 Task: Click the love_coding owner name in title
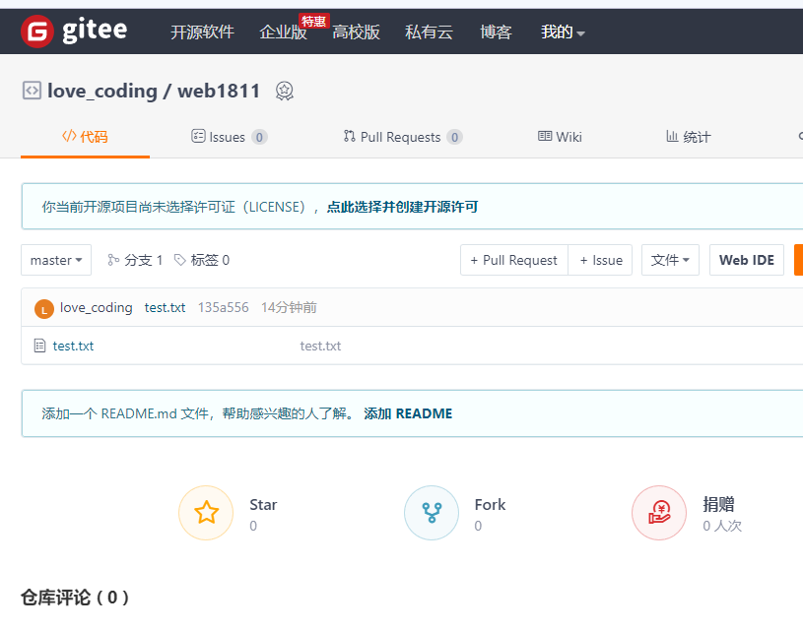coord(102,92)
